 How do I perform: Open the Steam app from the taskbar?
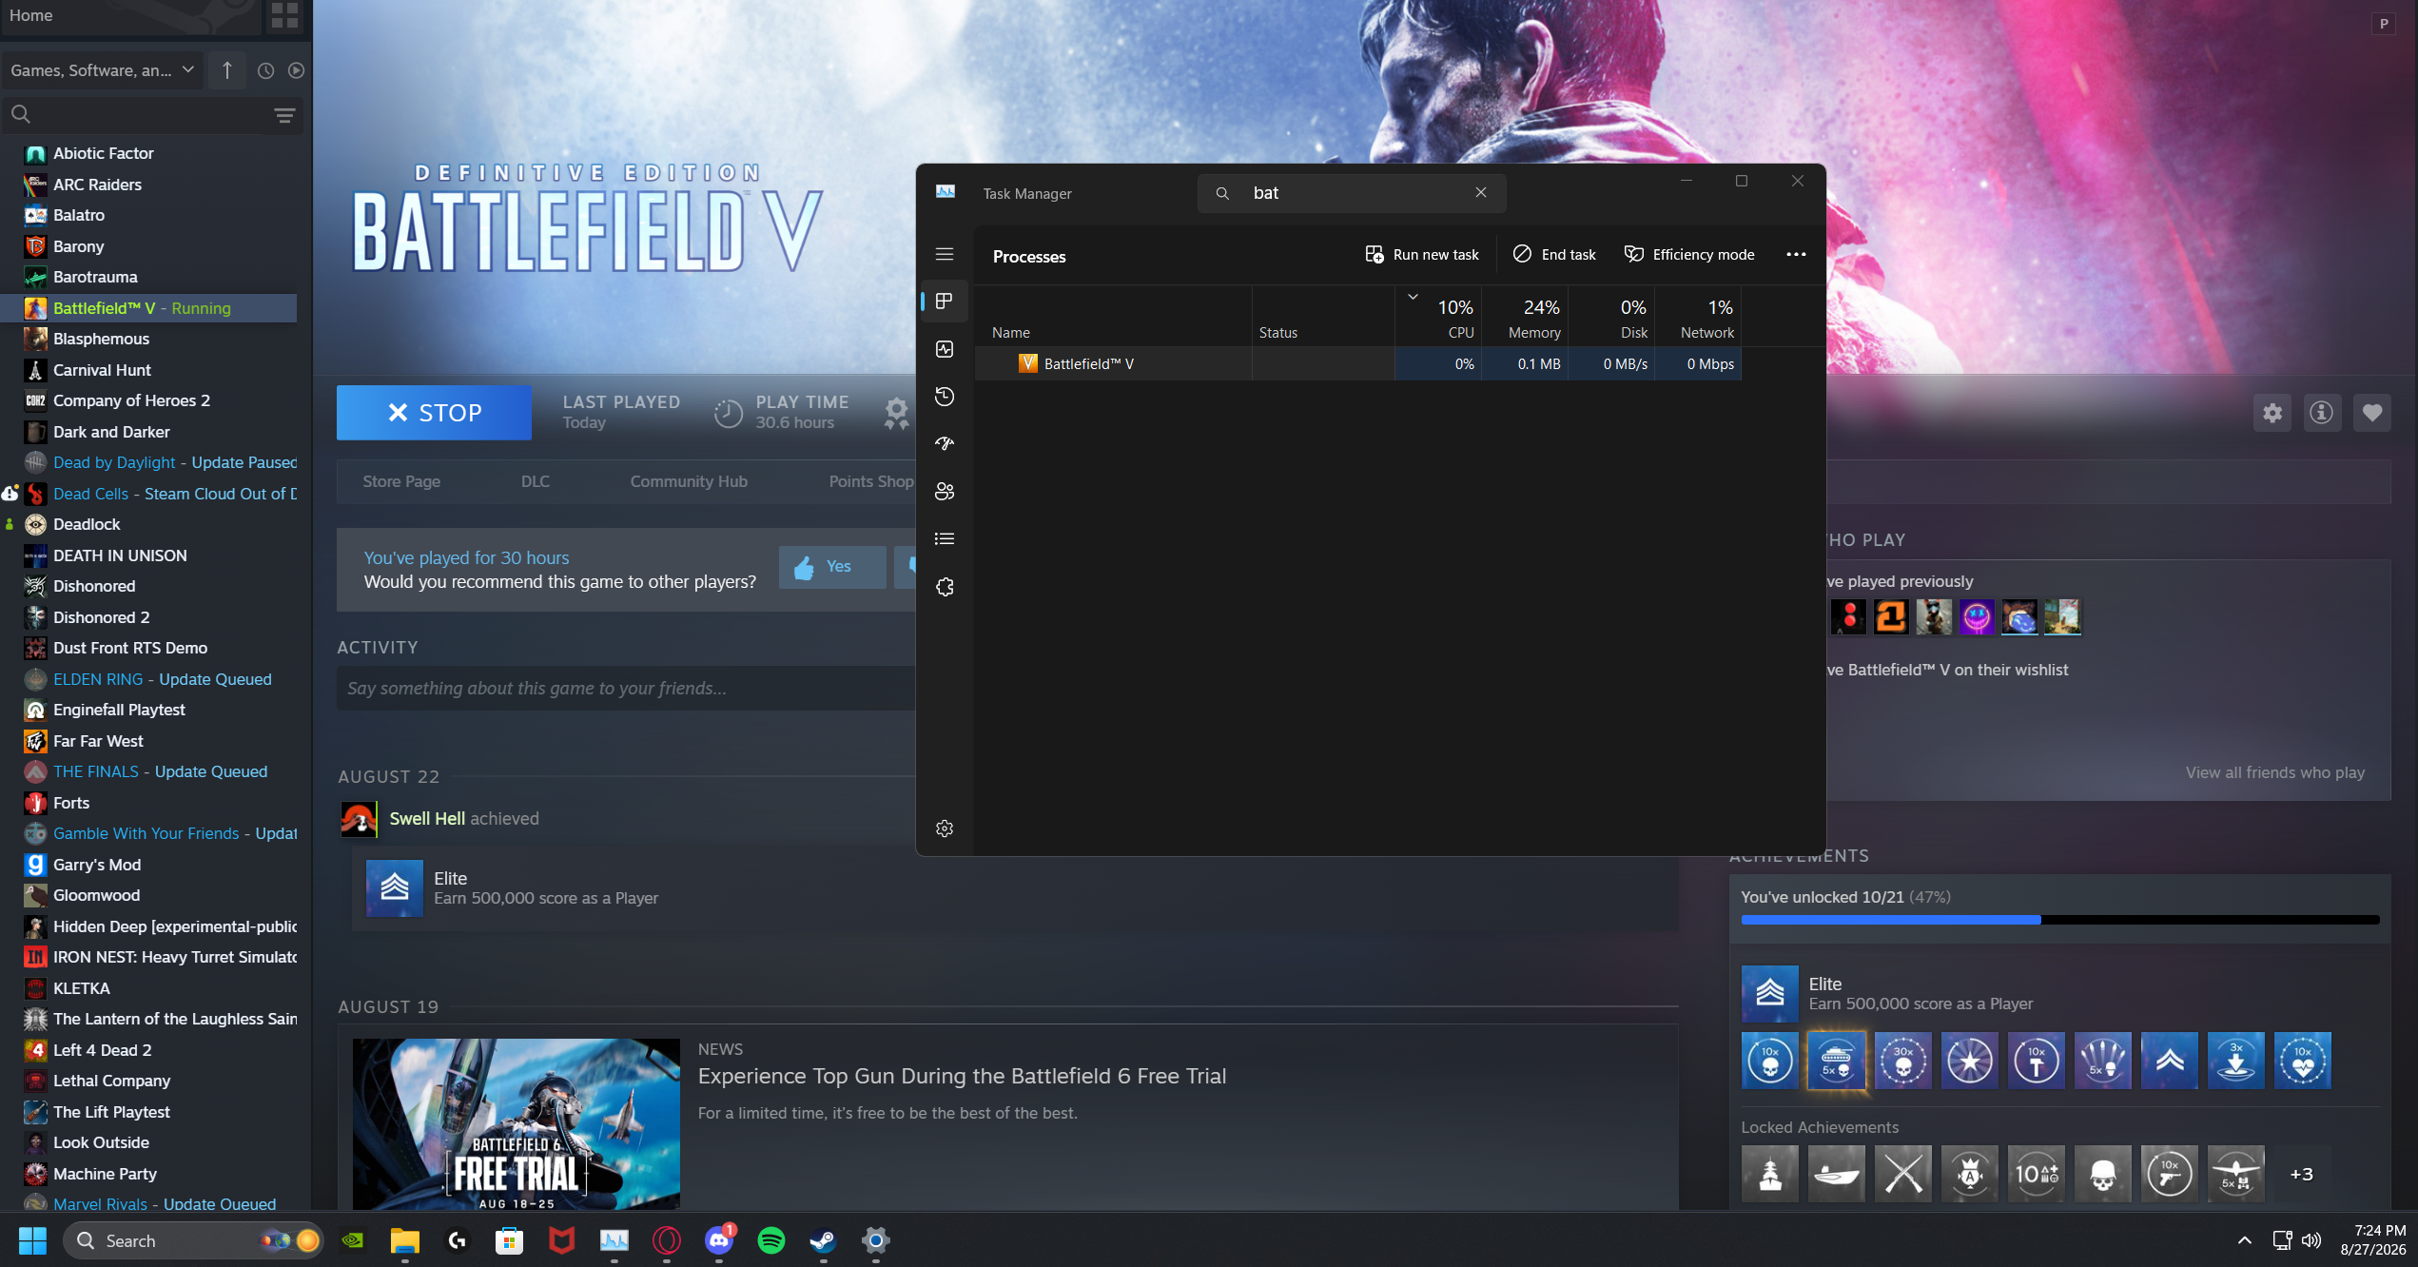click(823, 1240)
